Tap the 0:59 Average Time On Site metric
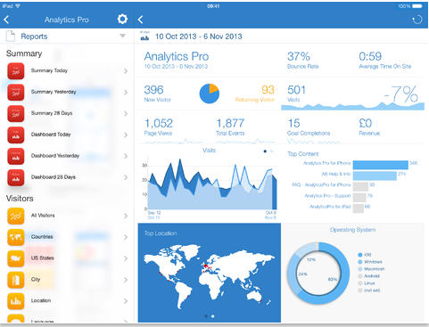Screen dimensions: 429x327 (x=385, y=61)
